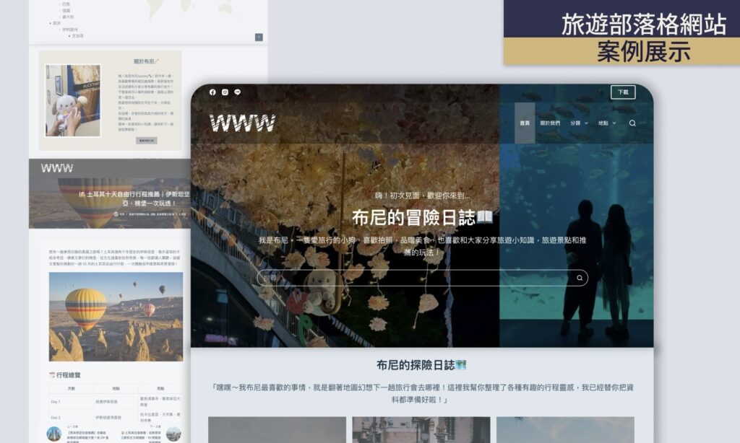740x443 pixels.
Task: Click the magnifier inside the hero search bar
Action: [580, 278]
